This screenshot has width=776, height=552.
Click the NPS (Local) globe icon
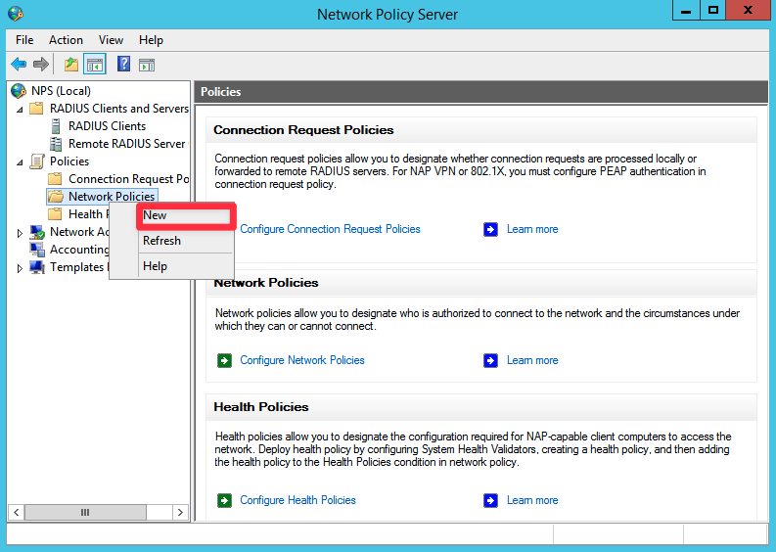click(19, 91)
